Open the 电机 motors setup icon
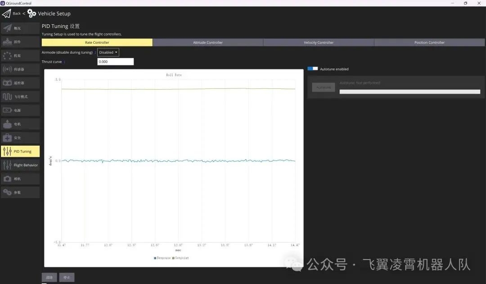Image resolution: width=486 pixels, height=284 pixels. coord(7,124)
